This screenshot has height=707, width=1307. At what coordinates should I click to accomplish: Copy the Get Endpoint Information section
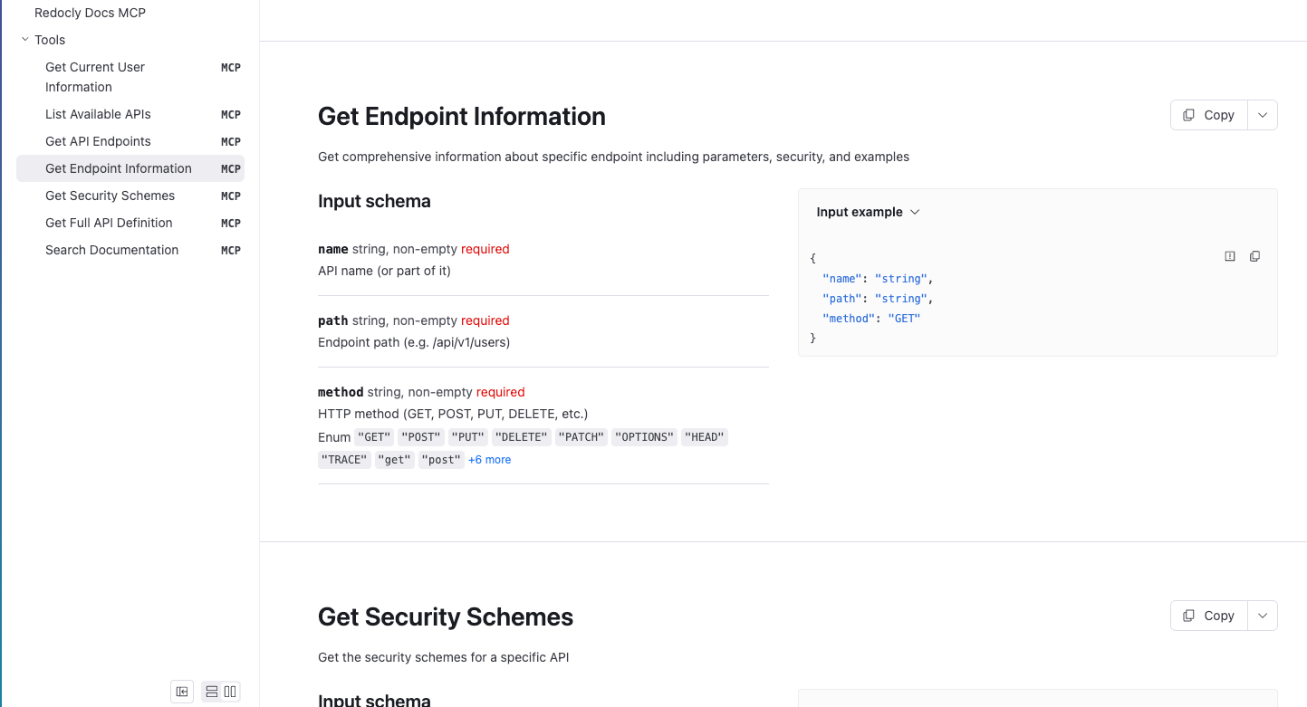(x=1209, y=115)
